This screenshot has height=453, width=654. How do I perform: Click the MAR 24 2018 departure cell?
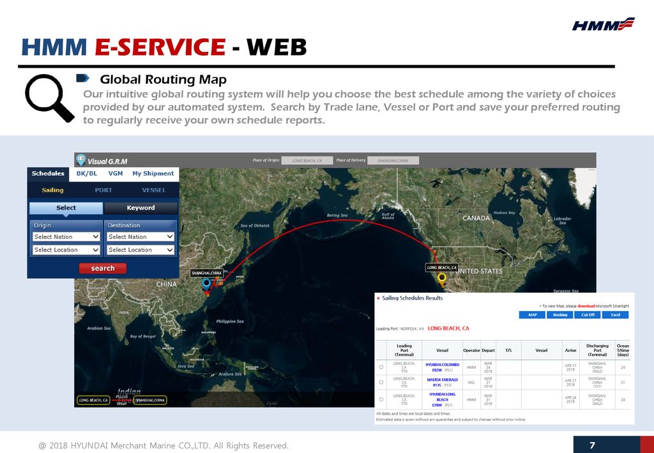coord(488,367)
